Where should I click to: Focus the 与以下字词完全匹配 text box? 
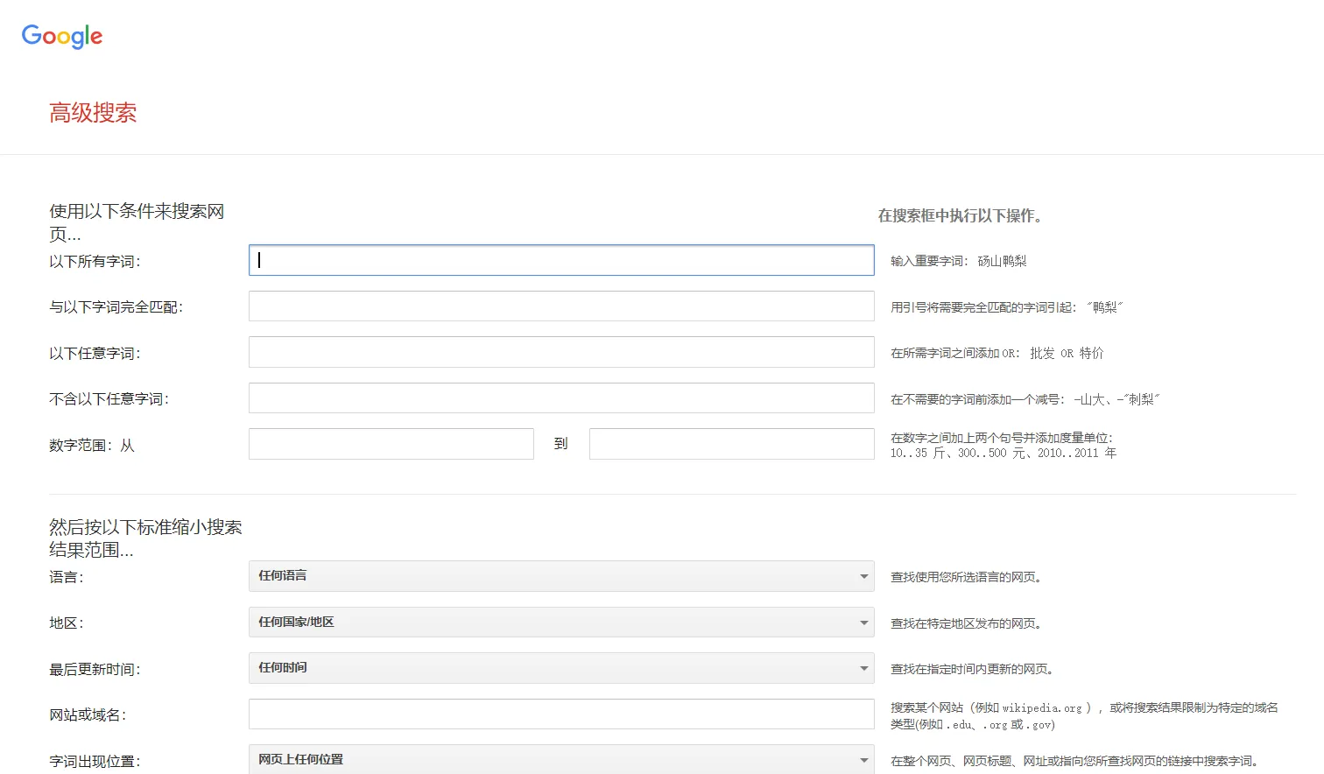coord(561,306)
